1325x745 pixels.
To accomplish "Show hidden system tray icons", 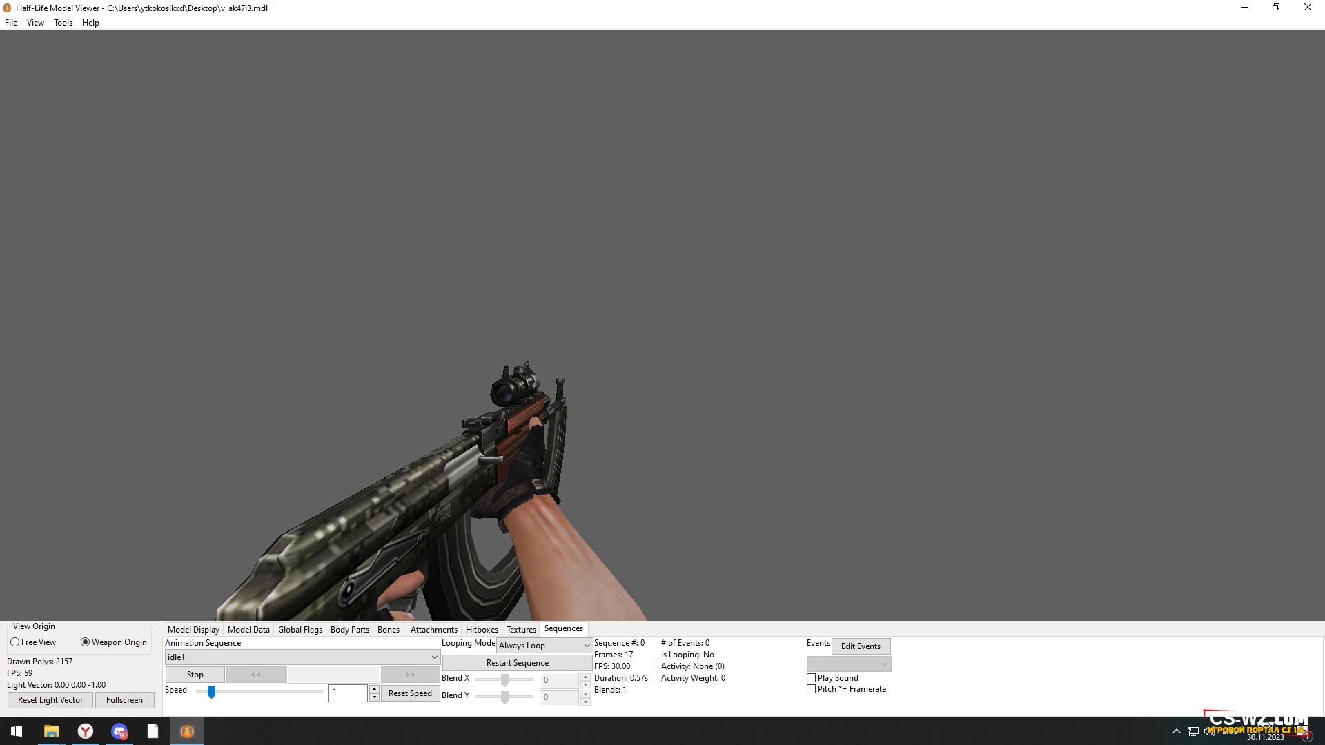I will click(x=1177, y=731).
